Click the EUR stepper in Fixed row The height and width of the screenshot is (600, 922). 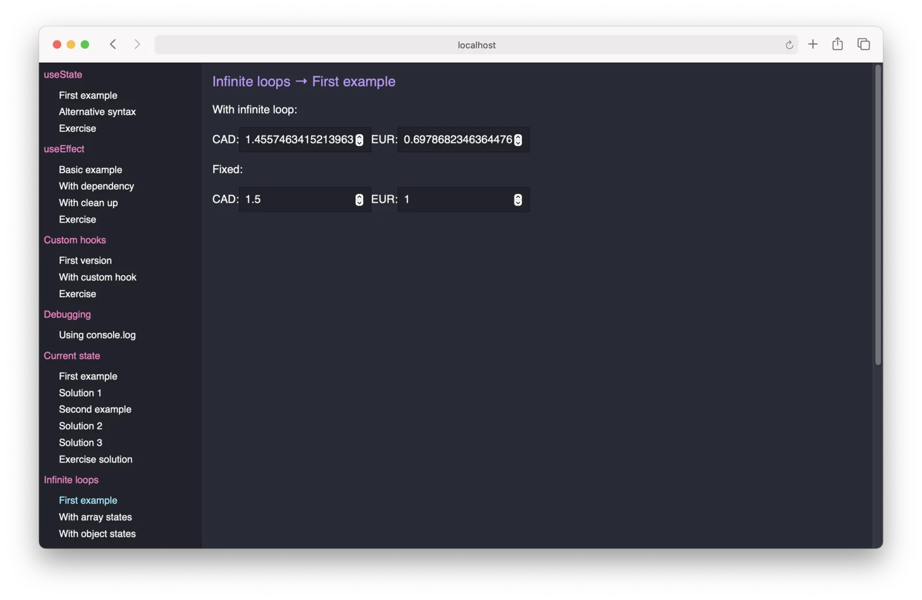(517, 200)
